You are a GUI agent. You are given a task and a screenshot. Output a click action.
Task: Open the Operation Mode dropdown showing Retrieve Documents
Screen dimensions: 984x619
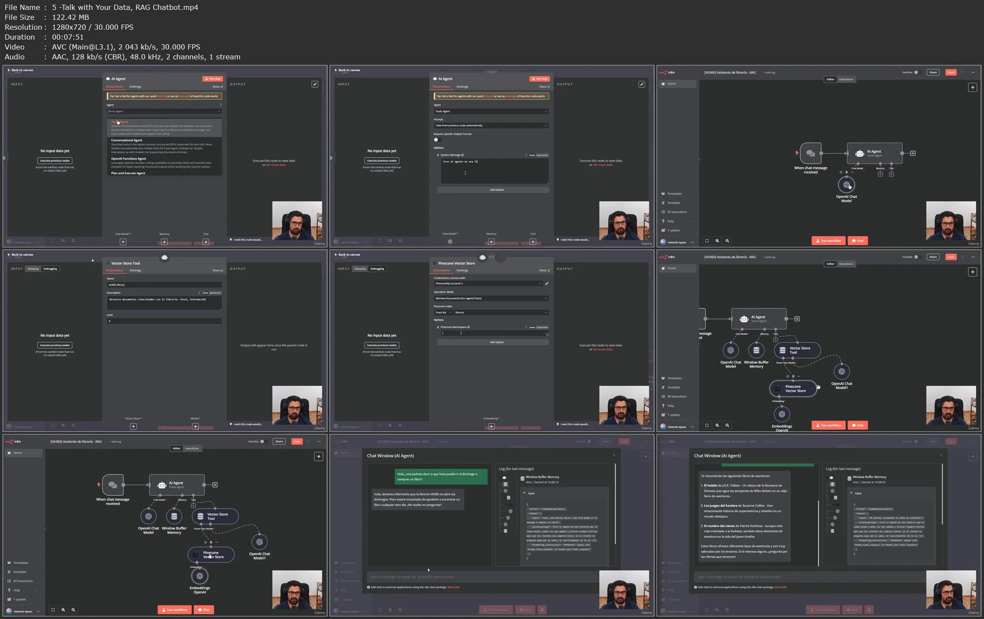pos(491,298)
